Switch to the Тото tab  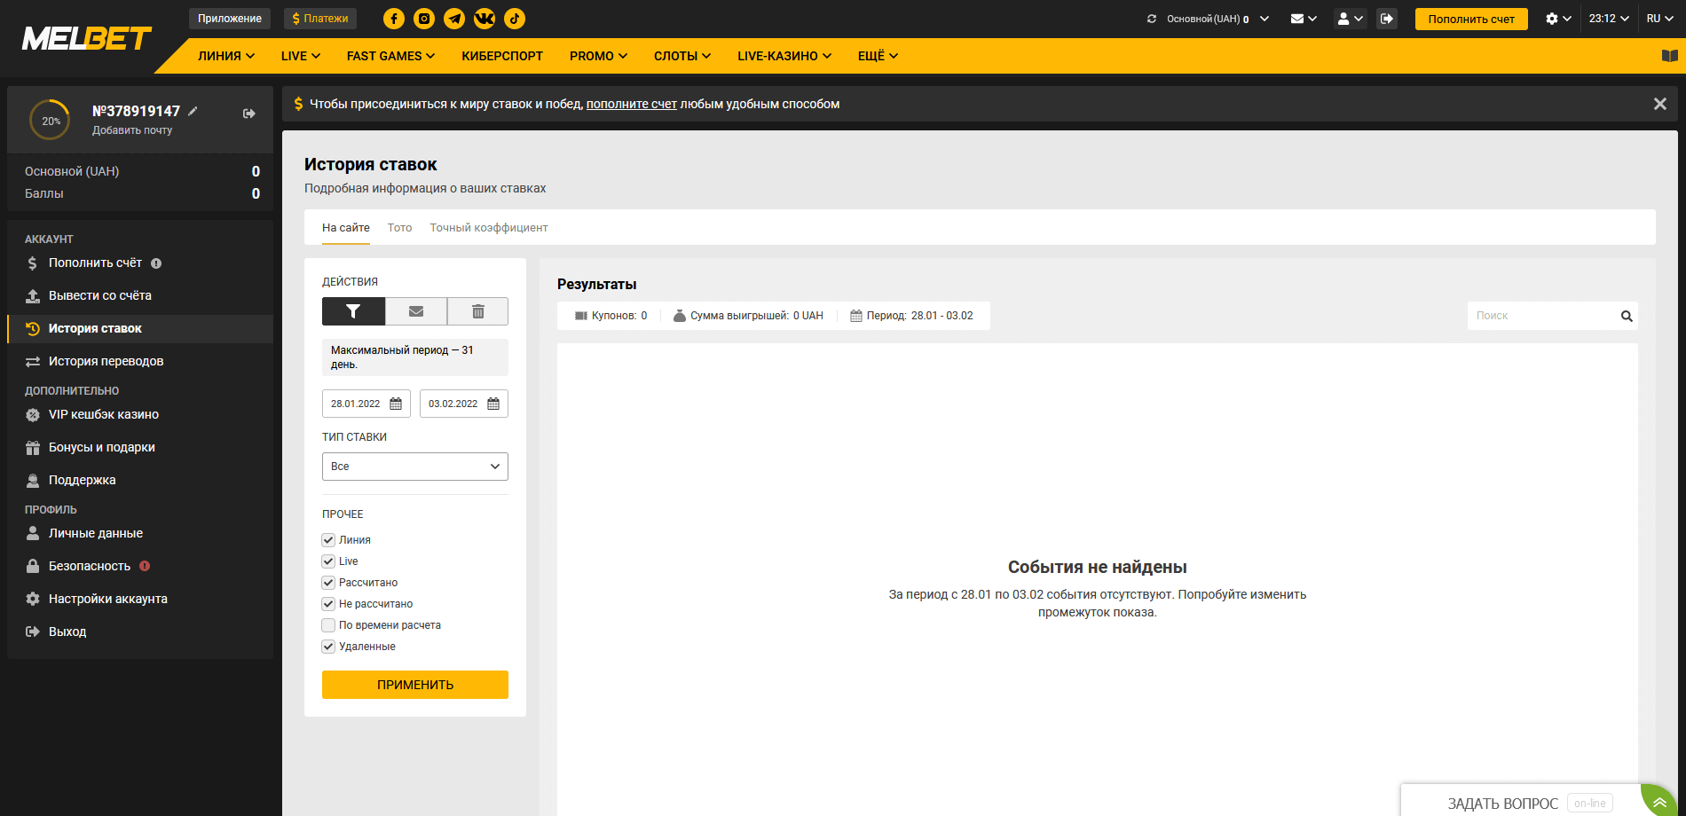pyautogui.click(x=399, y=228)
